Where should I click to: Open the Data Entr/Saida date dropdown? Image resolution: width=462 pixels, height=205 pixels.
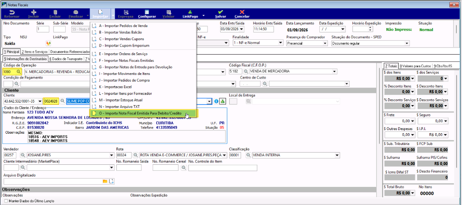[242, 29]
